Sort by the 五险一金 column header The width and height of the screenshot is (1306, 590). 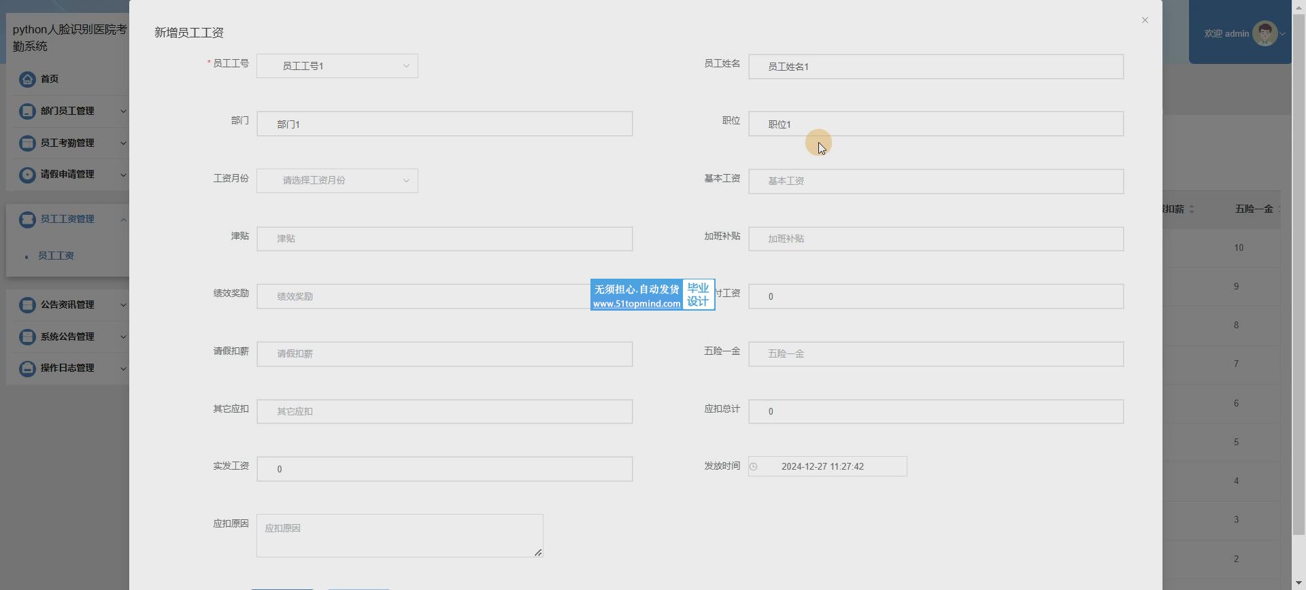click(1254, 209)
